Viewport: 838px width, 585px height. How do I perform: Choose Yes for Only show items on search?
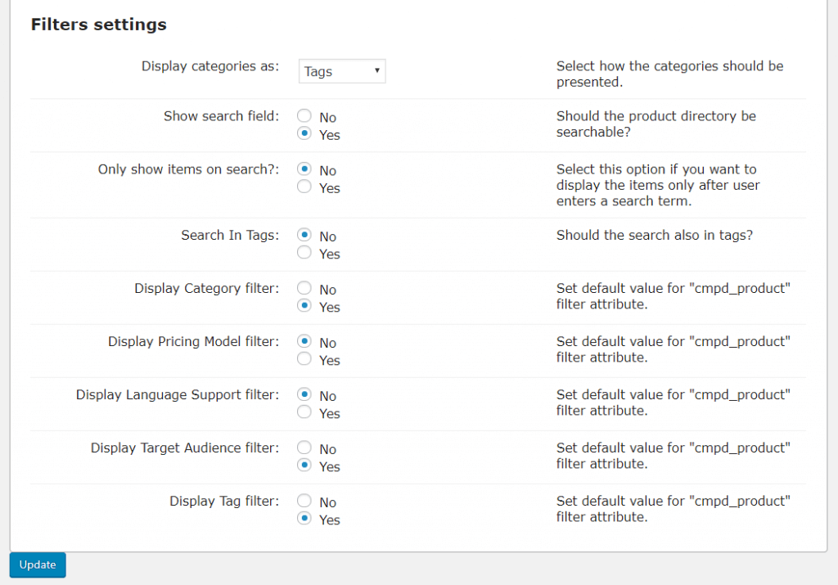pyautogui.click(x=304, y=187)
